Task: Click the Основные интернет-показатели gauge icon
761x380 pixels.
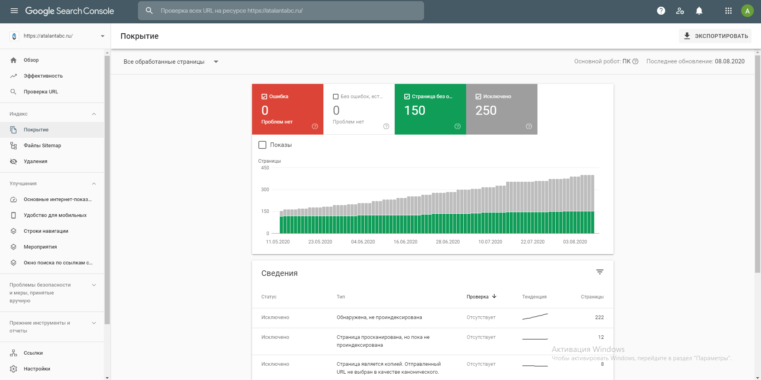Action: coord(13,199)
